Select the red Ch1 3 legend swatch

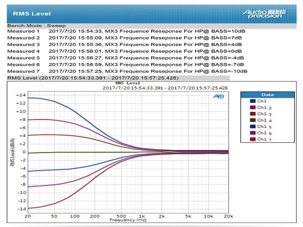click(252, 114)
